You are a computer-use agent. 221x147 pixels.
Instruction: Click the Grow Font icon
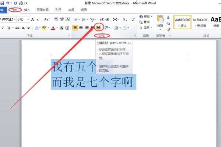pos(33,19)
